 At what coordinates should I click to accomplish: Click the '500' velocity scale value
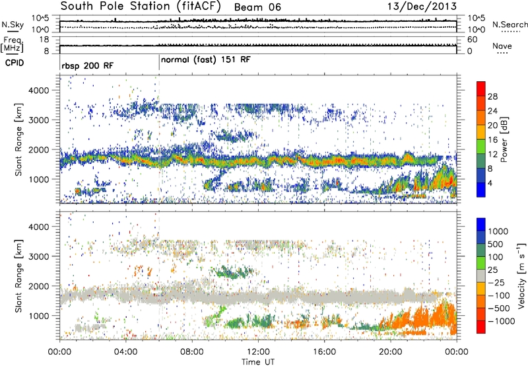[496, 244]
